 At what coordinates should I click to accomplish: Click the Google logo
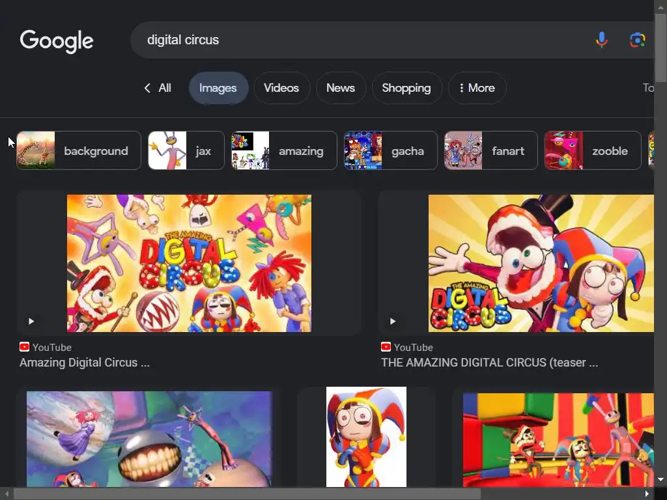(x=57, y=41)
